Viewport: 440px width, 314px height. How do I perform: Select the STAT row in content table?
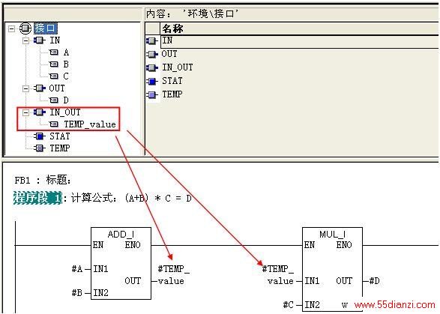292,81
